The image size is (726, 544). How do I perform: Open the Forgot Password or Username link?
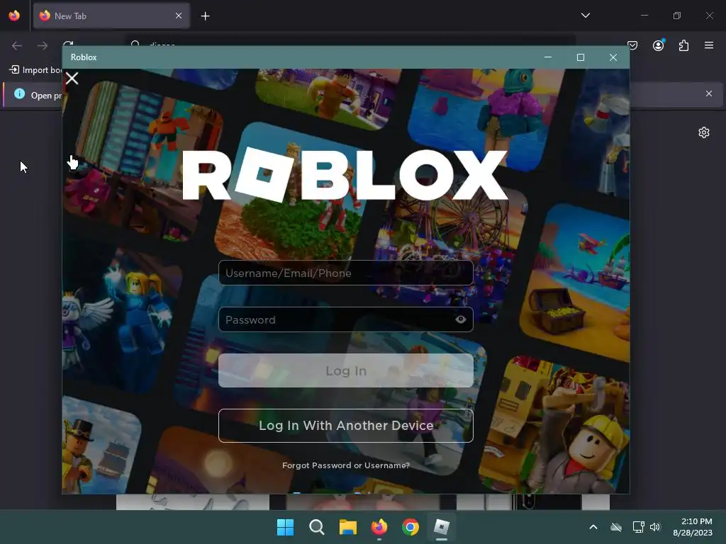[345, 465]
